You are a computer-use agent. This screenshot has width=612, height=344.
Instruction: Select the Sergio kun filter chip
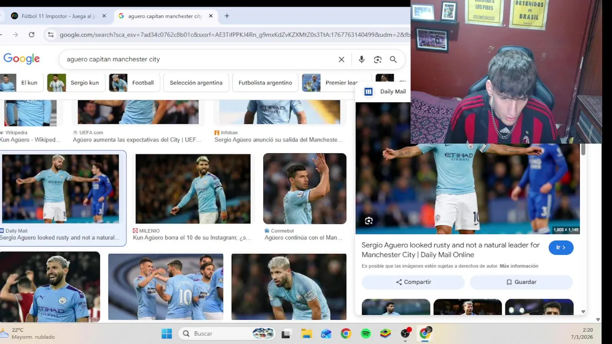coord(76,83)
